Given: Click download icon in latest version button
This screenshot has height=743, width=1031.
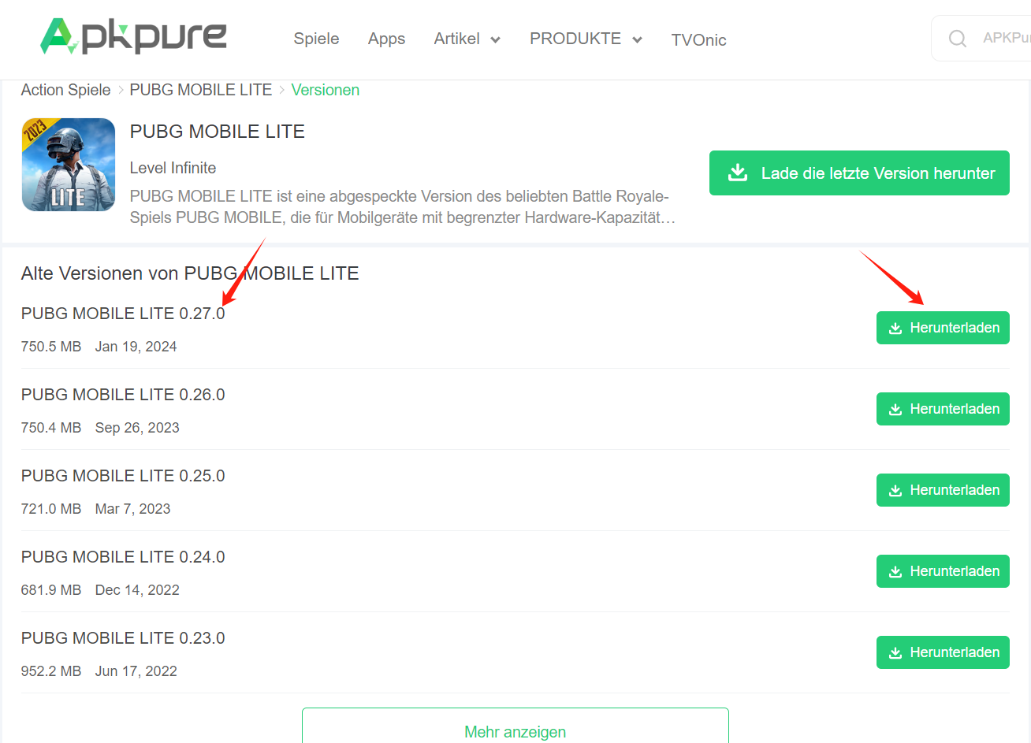Looking at the screenshot, I should click(x=738, y=173).
